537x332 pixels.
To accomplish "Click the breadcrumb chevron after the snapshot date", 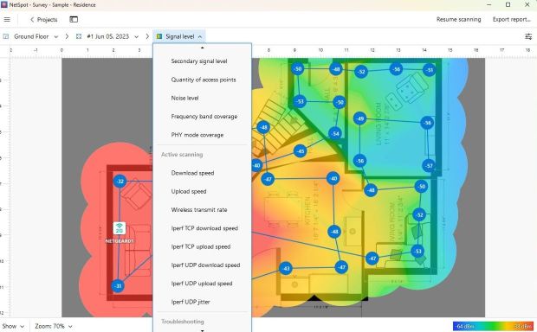I will coord(147,36).
